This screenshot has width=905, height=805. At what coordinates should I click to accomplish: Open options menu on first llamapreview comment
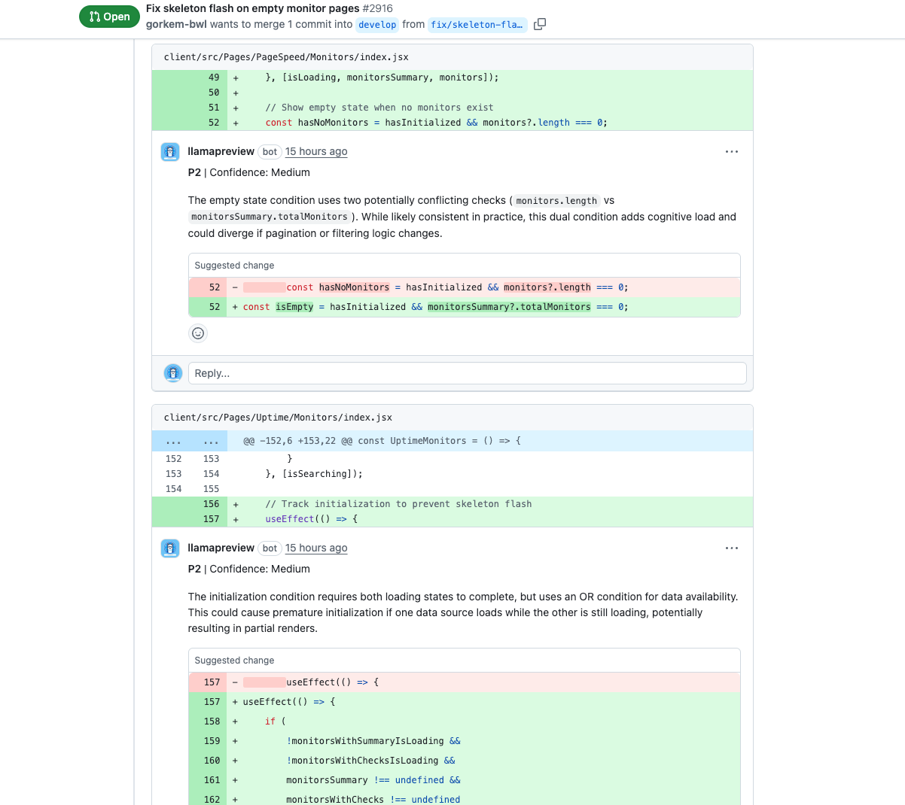731,152
